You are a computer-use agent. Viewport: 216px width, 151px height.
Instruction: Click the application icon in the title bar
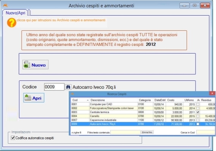(x=5, y=6)
